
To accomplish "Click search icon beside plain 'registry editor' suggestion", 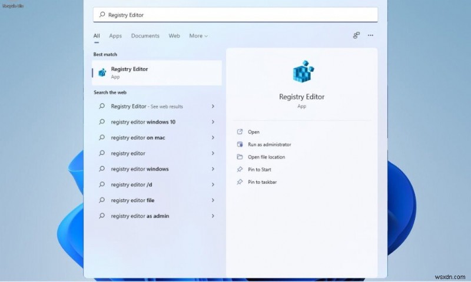I will [102, 153].
